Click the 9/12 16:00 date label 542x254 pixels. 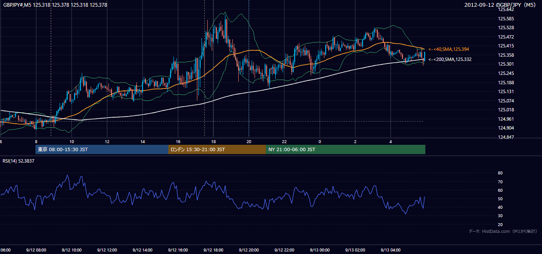pos(178,250)
